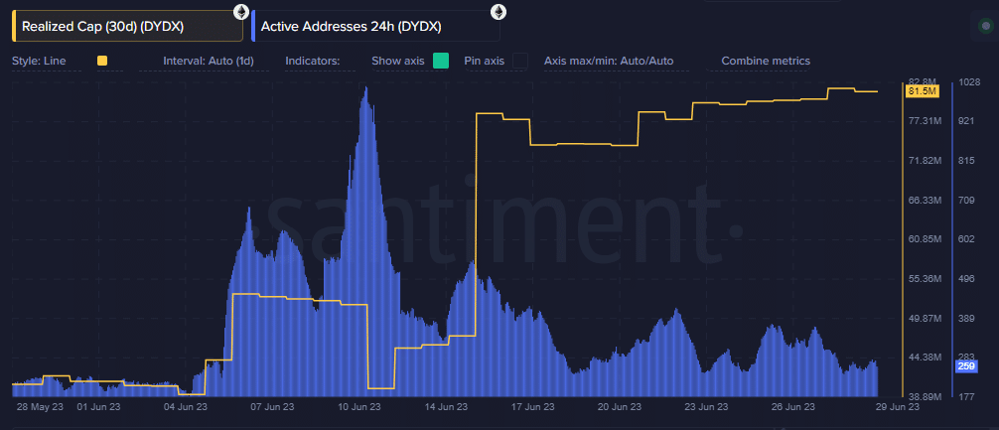
Task: Click the 496 axis tick
Action: [965, 278]
